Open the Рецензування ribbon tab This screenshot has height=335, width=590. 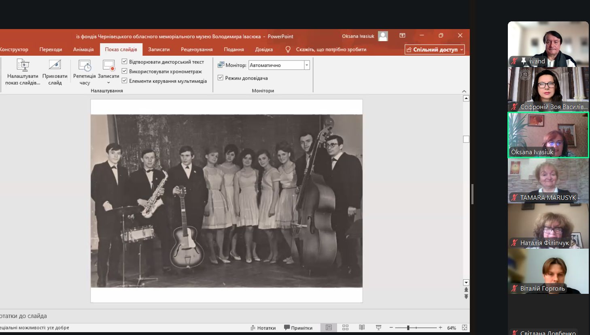(x=197, y=49)
